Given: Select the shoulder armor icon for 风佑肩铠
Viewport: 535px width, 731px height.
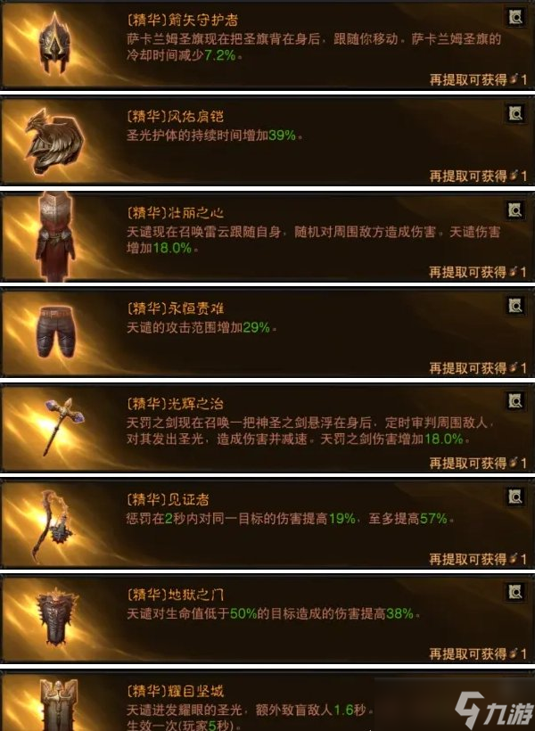Looking at the screenshot, I should point(55,141).
